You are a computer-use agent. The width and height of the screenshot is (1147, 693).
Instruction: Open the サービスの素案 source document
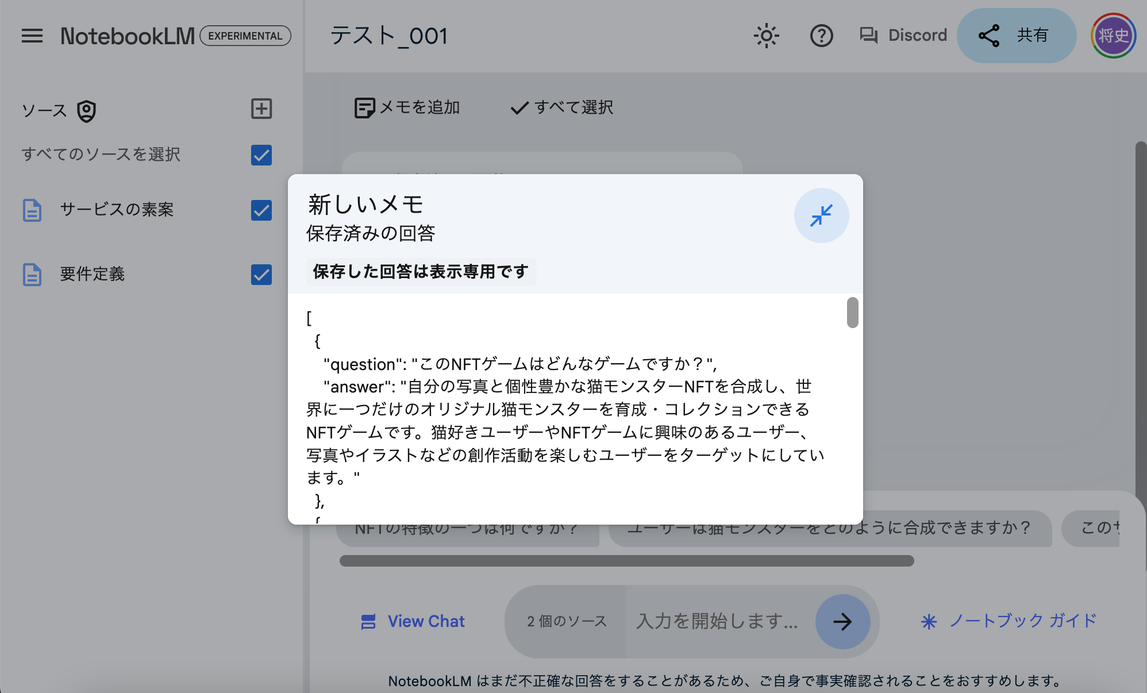[117, 210]
